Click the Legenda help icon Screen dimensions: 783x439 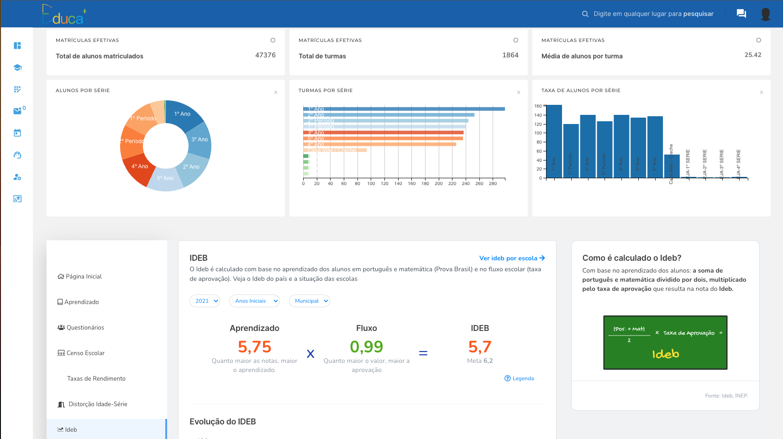pyautogui.click(x=507, y=378)
